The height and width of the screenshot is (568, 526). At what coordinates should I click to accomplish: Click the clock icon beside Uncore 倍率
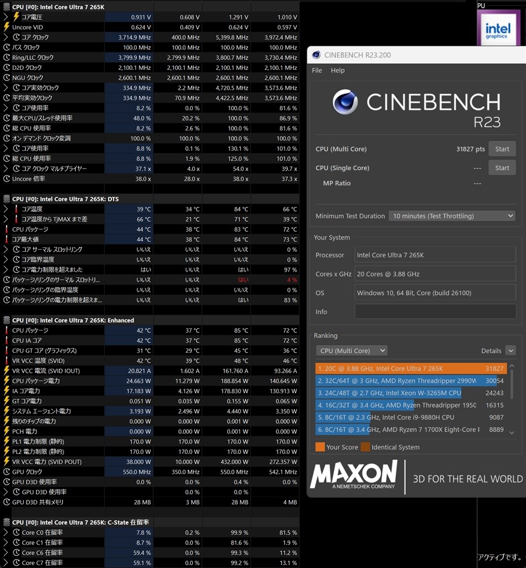pos(7,179)
